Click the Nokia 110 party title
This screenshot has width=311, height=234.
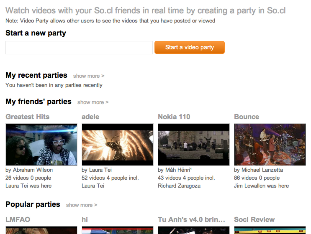(174, 117)
